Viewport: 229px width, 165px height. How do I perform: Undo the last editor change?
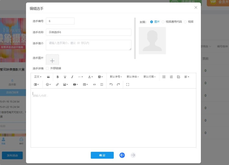click(x=111, y=84)
